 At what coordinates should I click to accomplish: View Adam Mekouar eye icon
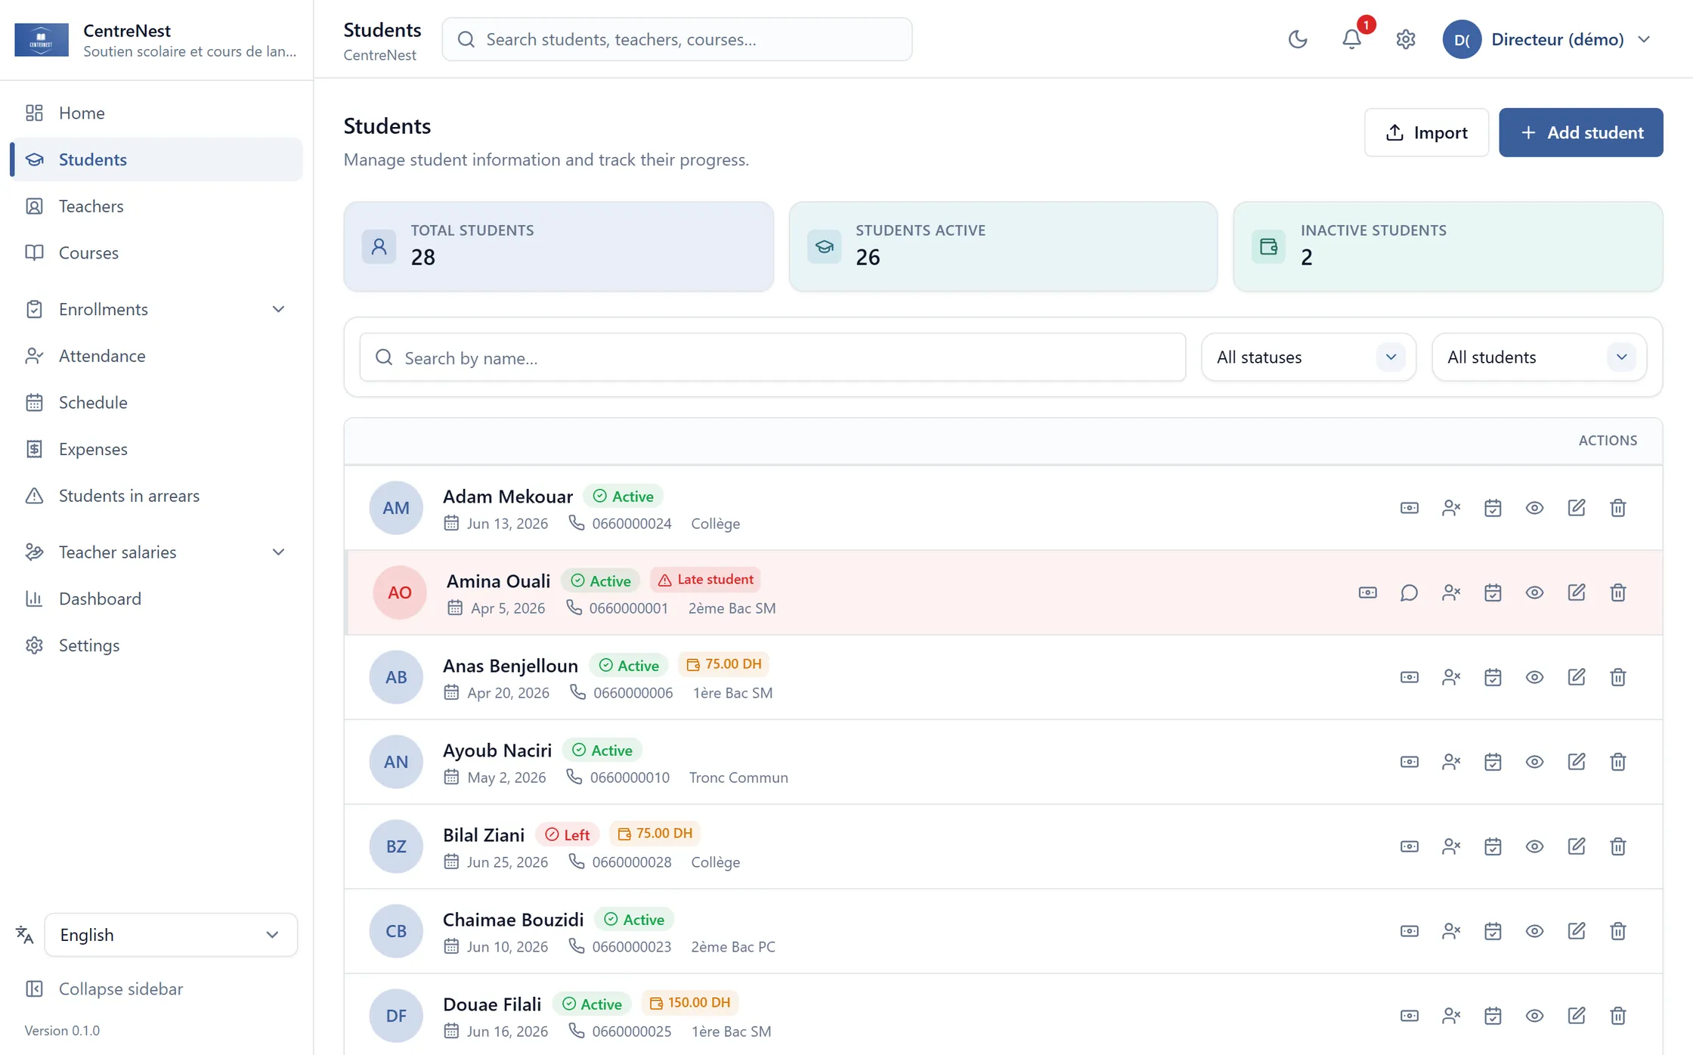[x=1534, y=508]
